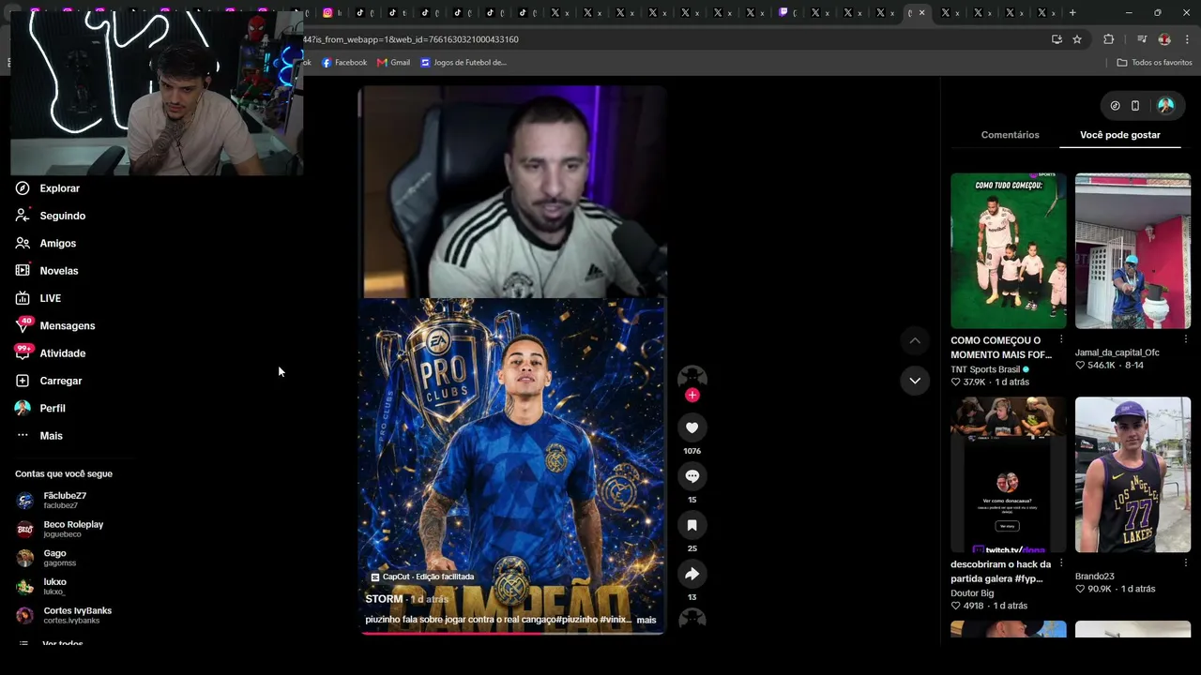
Task: Visit the Doutor Big account
Action: (972, 593)
